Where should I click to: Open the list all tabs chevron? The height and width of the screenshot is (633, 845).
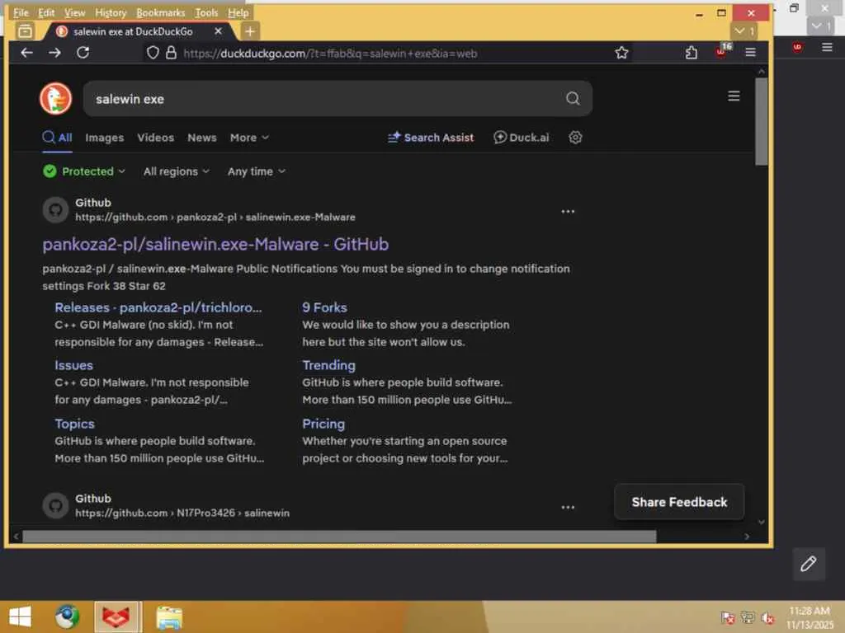click(x=744, y=31)
